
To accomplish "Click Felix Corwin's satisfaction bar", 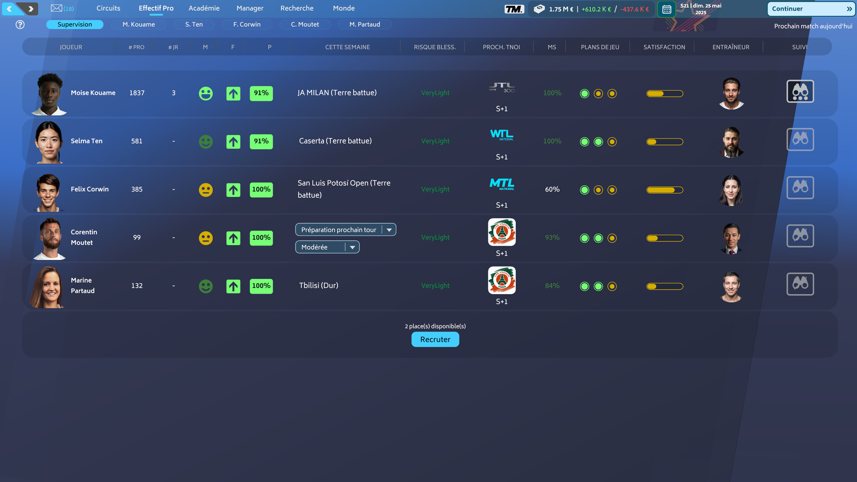I will tap(665, 190).
